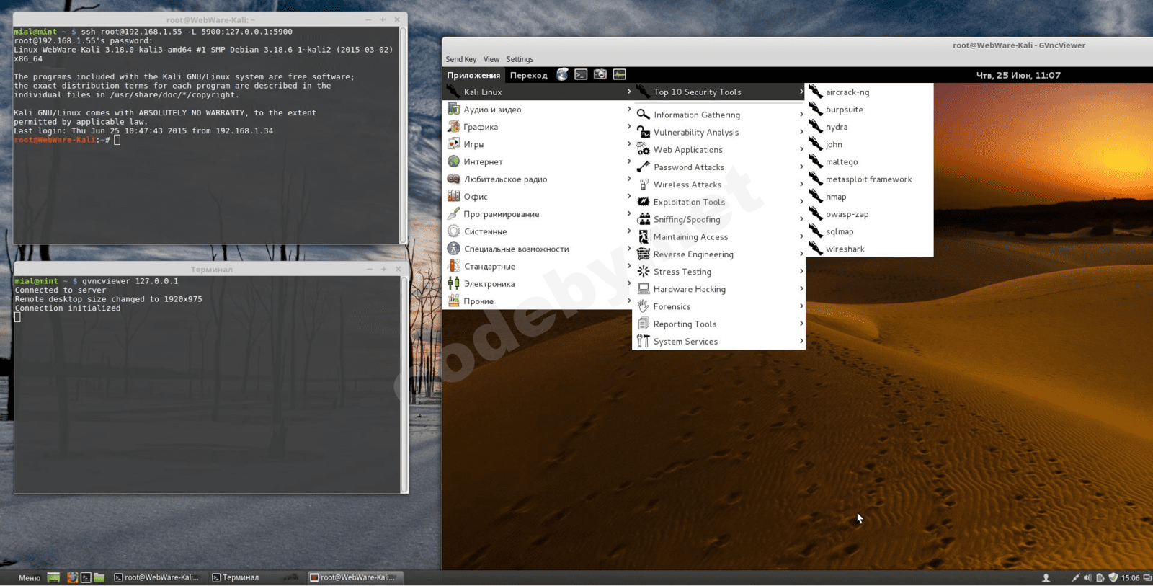This screenshot has height=586, width=1153.
Task: Open the Прочие menu category
Action: 538,301
